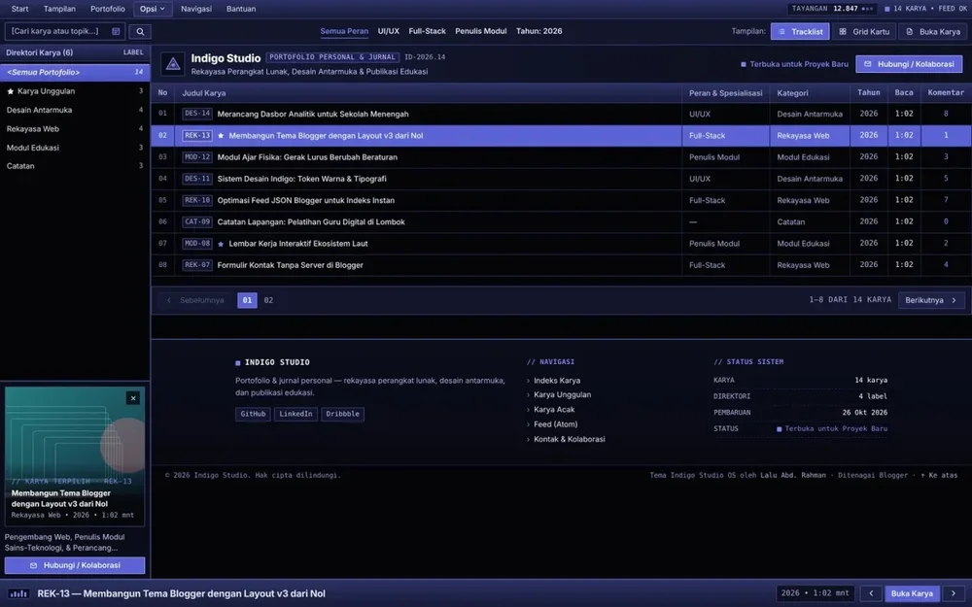Click the equalizer bars icon in bottom bar
The height and width of the screenshot is (607, 972).
(18, 593)
